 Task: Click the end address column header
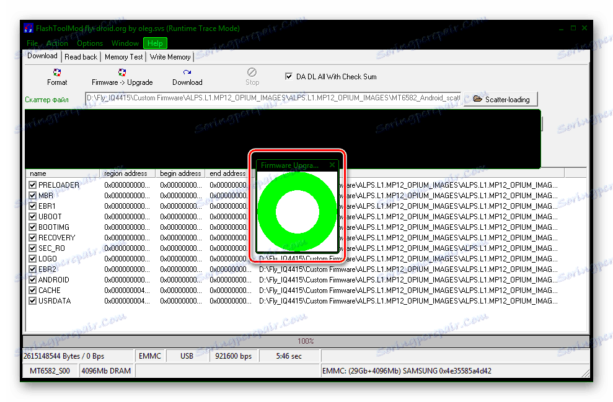click(227, 173)
